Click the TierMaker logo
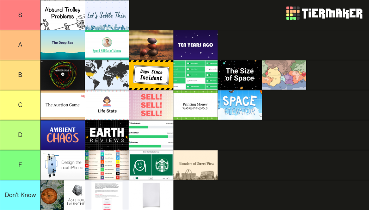 click(x=324, y=13)
